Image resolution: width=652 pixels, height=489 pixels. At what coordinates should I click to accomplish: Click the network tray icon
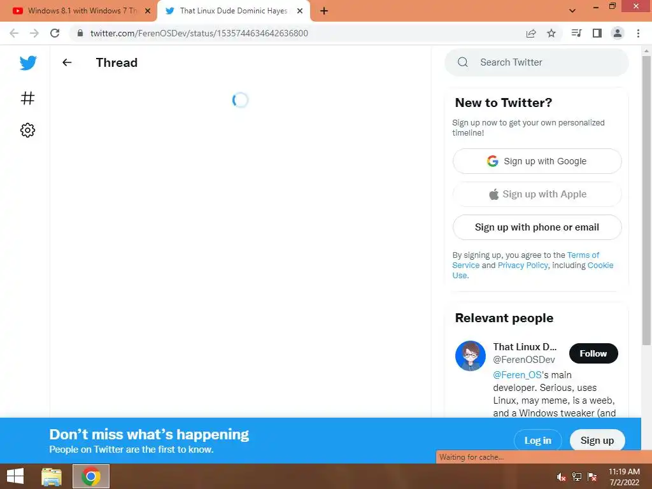coord(577,477)
